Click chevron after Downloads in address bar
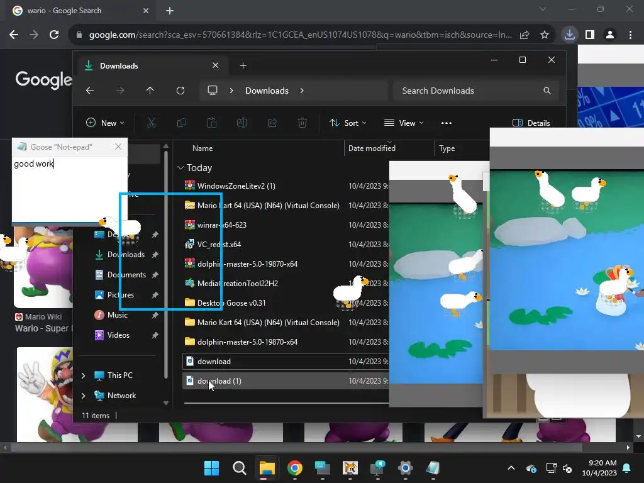The height and width of the screenshot is (483, 644). pyautogui.click(x=302, y=91)
